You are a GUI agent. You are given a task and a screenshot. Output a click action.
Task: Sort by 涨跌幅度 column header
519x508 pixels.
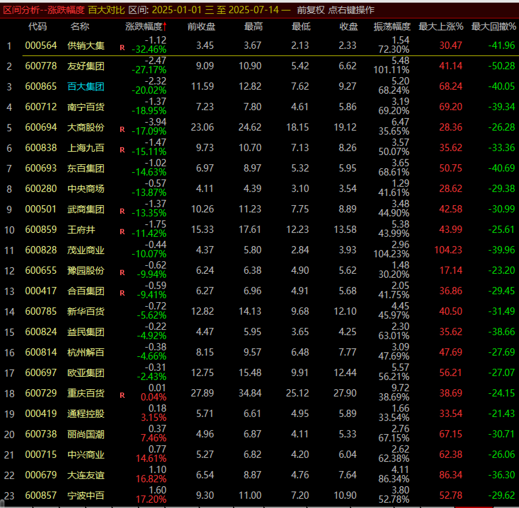(x=144, y=26)
